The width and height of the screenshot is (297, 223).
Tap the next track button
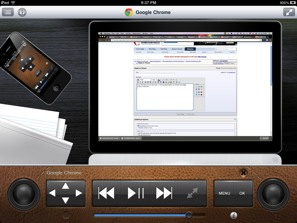[x=164, y=193]
